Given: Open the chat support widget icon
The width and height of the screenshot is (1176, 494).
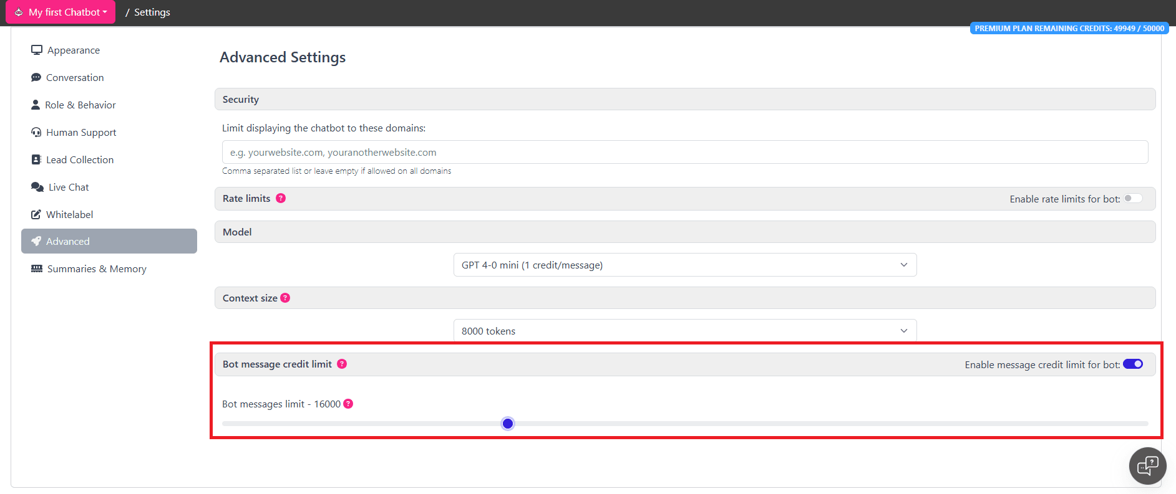Looking at the screenshot, I should pos(1147,465).
